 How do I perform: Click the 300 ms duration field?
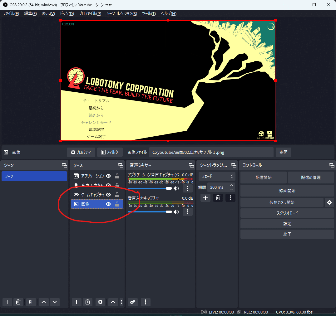(219, 187)
